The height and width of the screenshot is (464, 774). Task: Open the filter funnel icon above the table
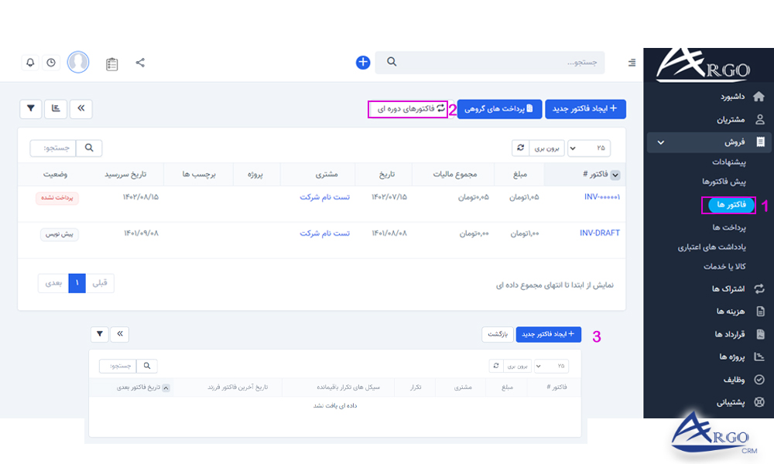[x=30, y=109]
